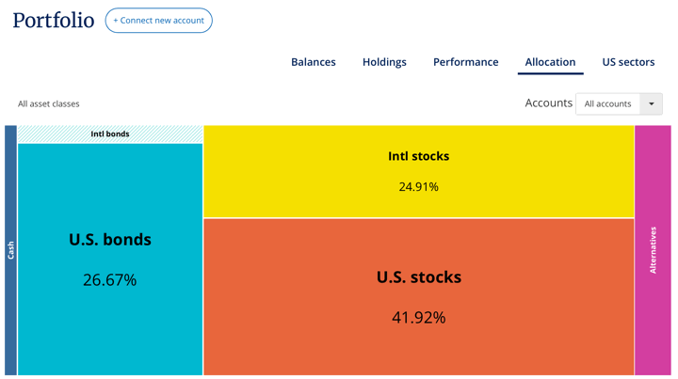Click the yellow Intl stocks tile label
This screenshot has height=379, width=678.
(418, 156)
